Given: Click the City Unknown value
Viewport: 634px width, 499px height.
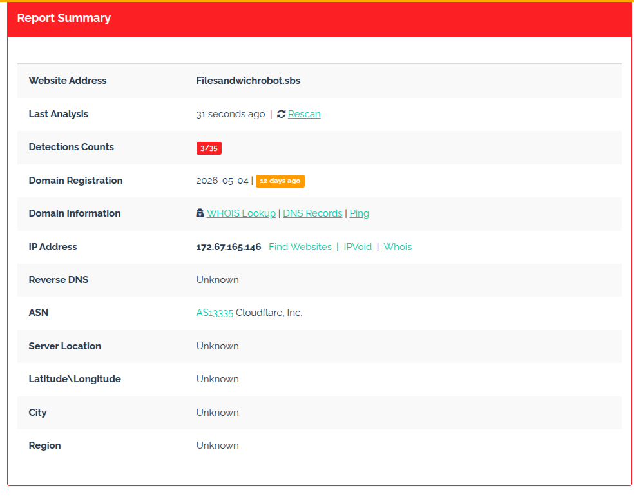Looking at the screenshot, I should click(218, 413).
